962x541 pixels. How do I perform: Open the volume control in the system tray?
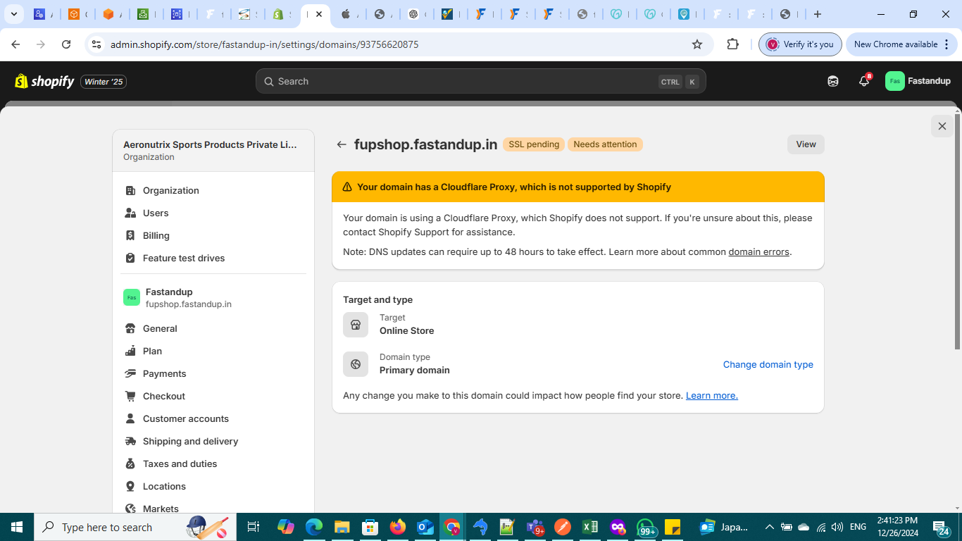point(837,527)
